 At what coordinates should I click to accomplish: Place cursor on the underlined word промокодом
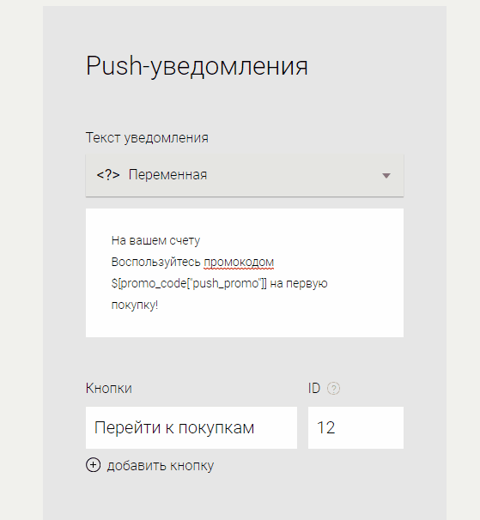(x=239, y=262)
